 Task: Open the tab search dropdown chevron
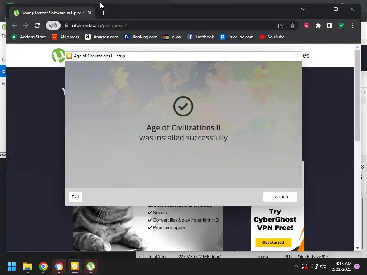[302, 9]
